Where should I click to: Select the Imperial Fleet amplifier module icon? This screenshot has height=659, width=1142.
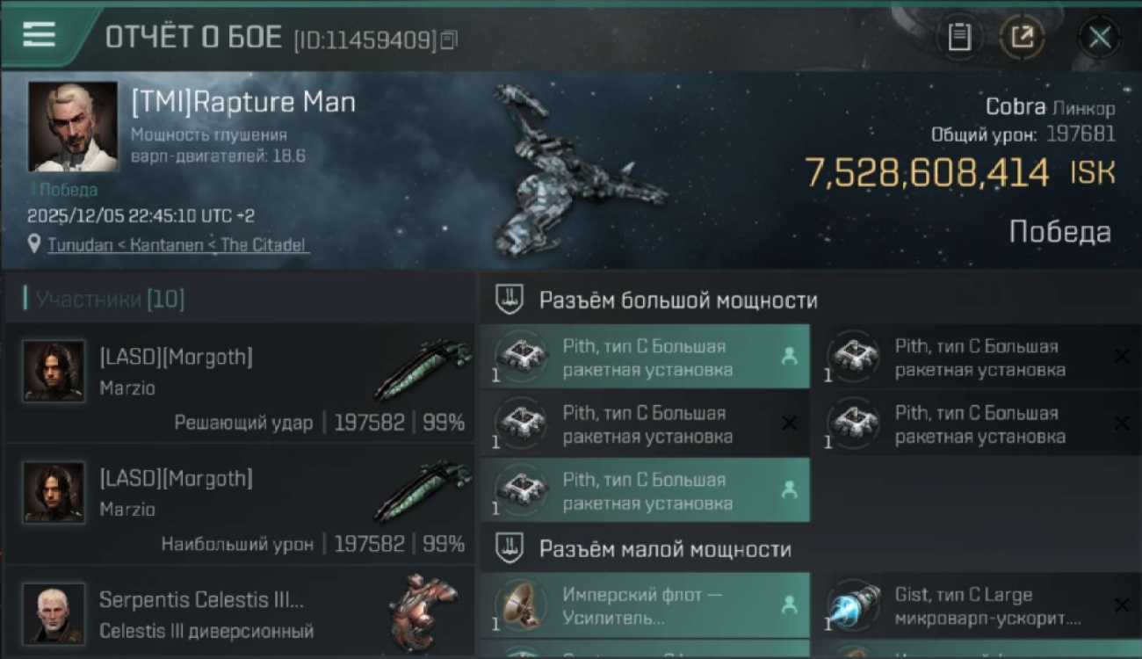tap(522, 605)
